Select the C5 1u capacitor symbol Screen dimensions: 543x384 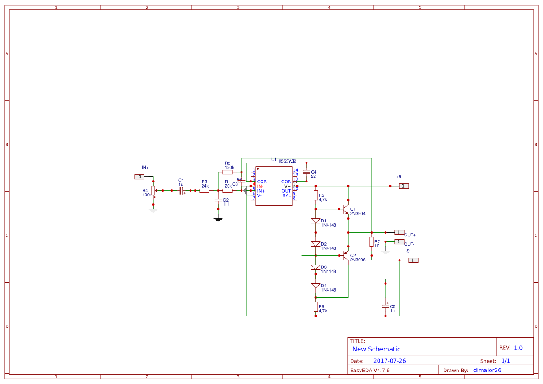click(386, 307)
